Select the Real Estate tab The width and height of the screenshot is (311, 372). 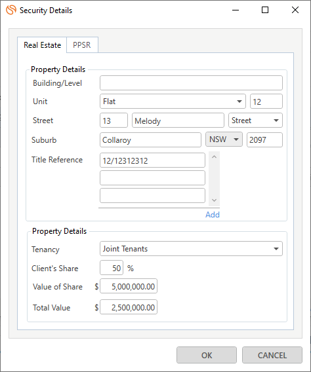42,45
